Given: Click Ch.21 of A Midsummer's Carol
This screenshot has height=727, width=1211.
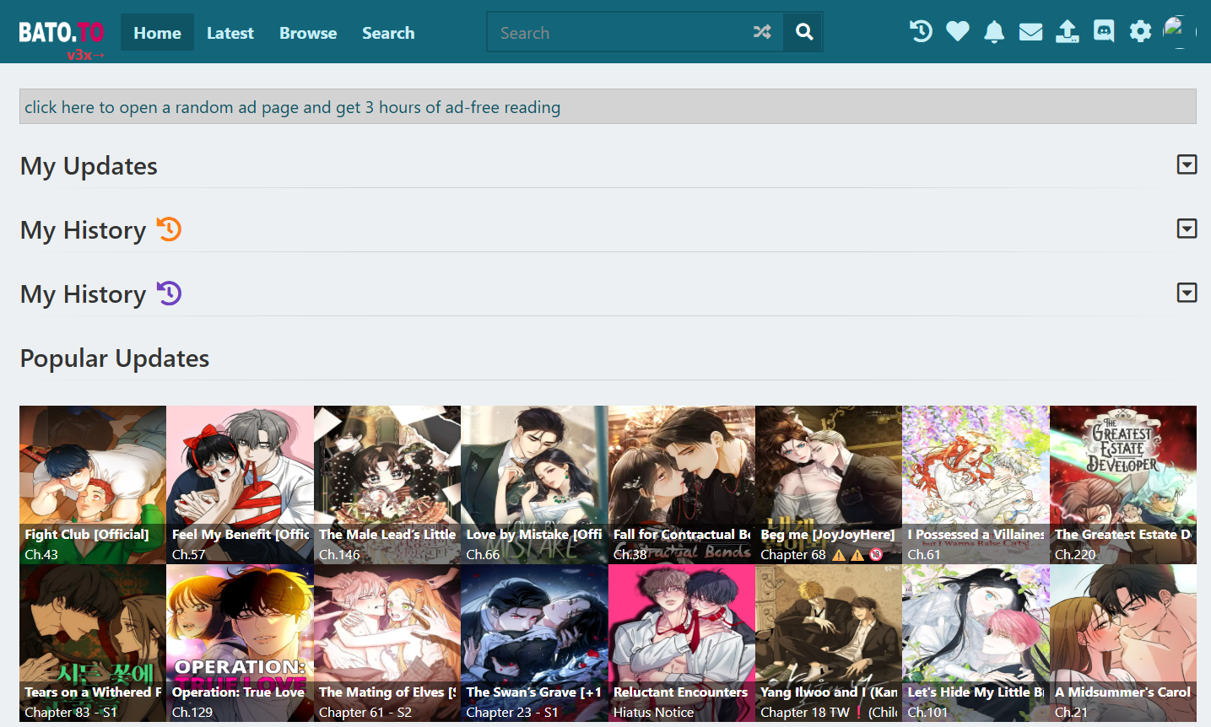Looking at the screenshot, I should coord(1071,712).
